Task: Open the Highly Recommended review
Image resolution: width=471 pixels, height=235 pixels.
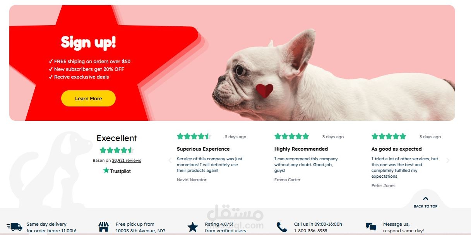Action: (301, 149)
